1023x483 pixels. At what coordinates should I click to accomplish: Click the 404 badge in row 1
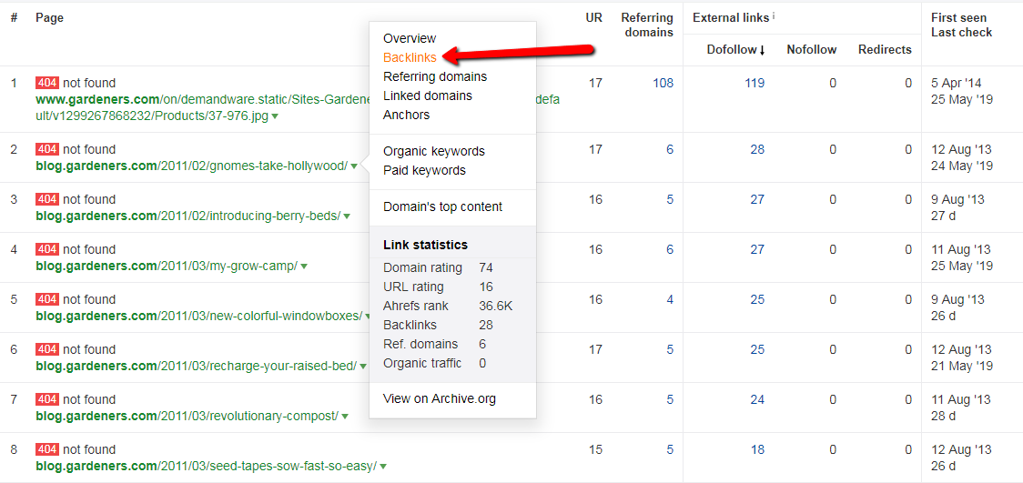click(47, 84)
